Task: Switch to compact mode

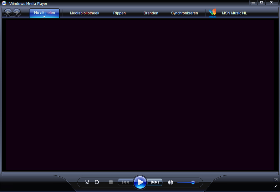Action: [x=275, y=187]
